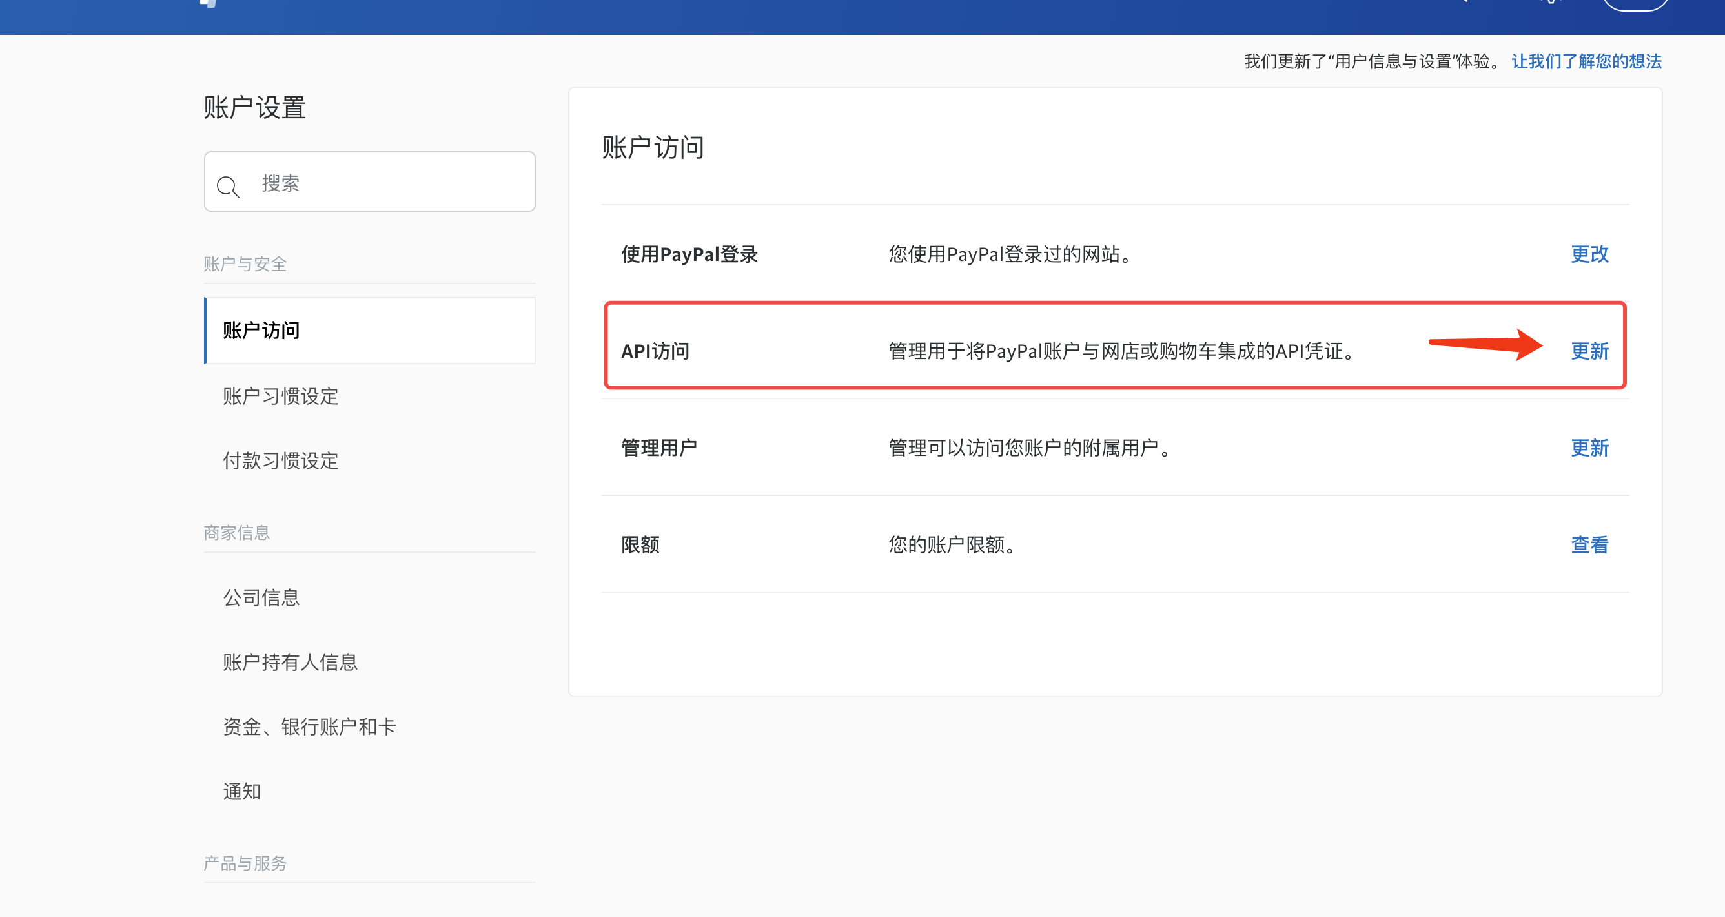The image size is (1725, 917).
Task: Open 通知 in the sidebar
Action: tap(241, 791)
